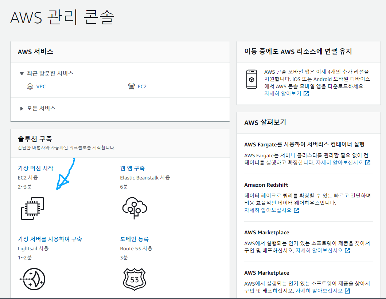Collapse the 최근 방문한 서비스 section
This screenshot has height=299, width=386.
coord(22,74)
